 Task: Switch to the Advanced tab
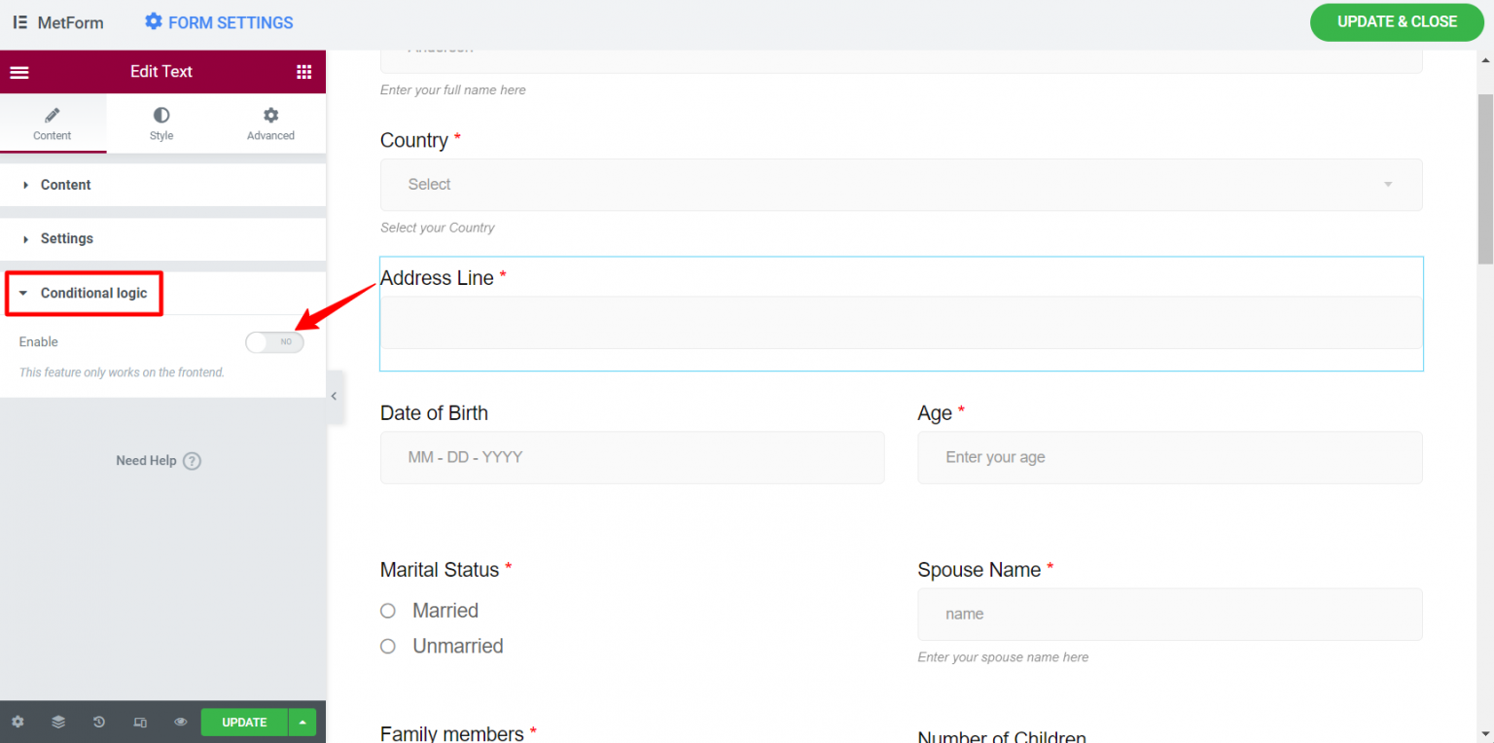click(269, 124)
